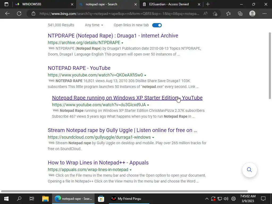This screenshot has height=204, width=272.
Task: Click the settings gear tray icon
Action: coord(233,199)
